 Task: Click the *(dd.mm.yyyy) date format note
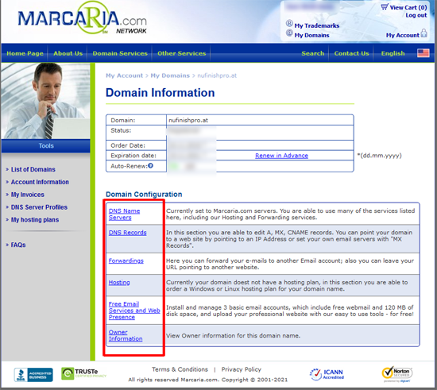click(x=379, y=156)
